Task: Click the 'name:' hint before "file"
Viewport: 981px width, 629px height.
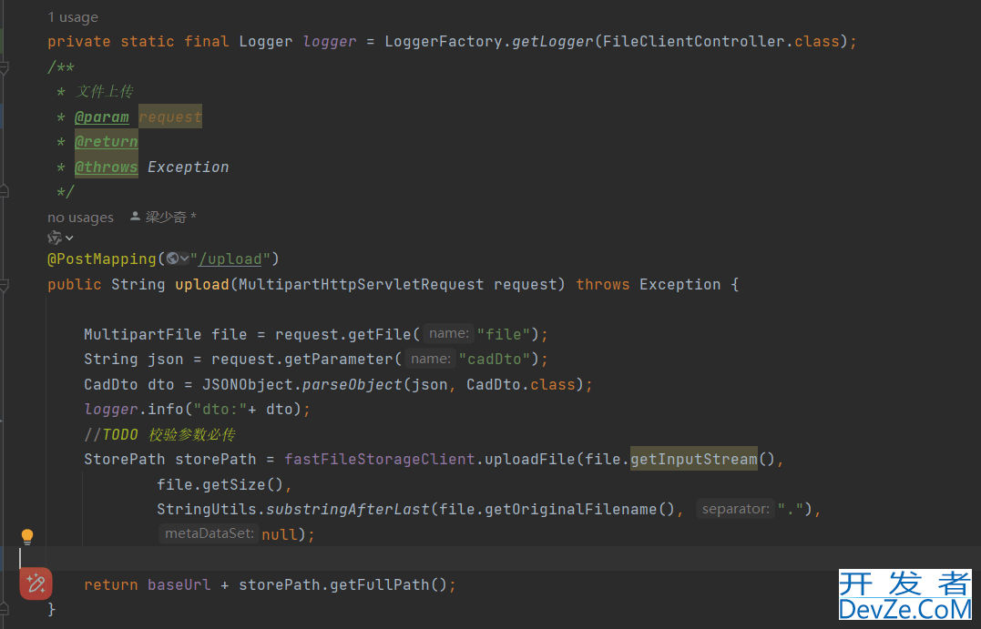Action: [x=448, y=334]
